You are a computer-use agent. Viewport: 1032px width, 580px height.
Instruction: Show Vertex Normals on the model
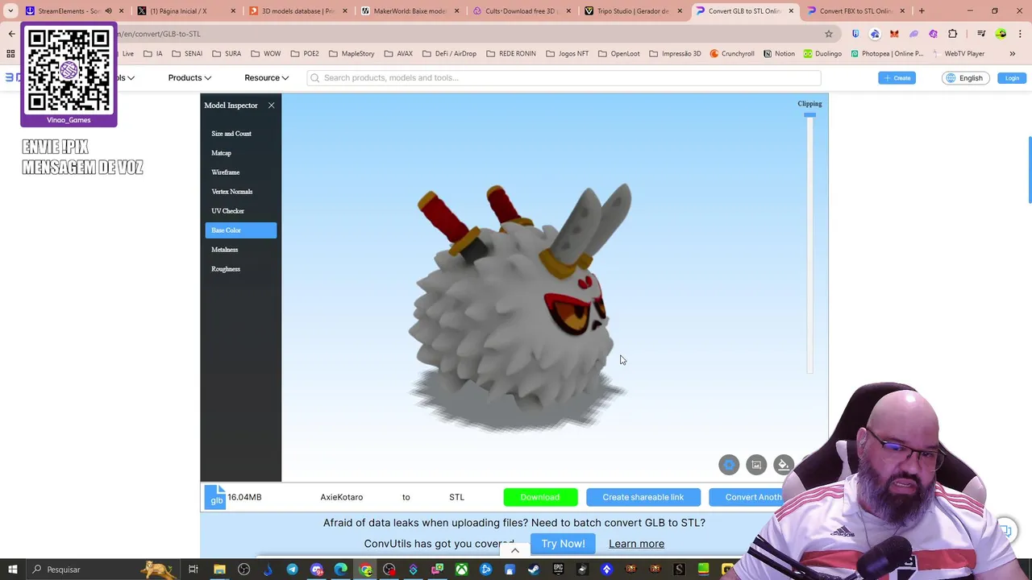click(x=232, y=192)
